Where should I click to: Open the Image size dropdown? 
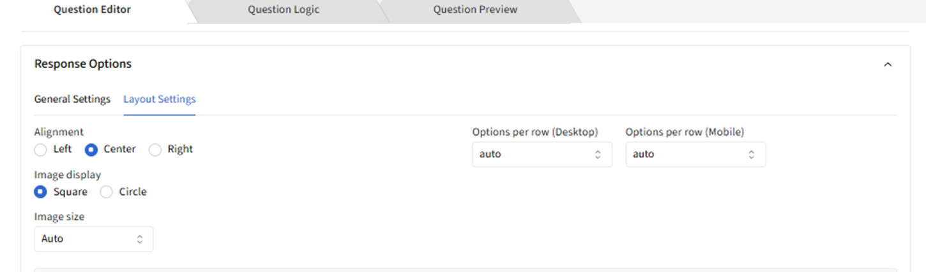[x=93, y=239]
